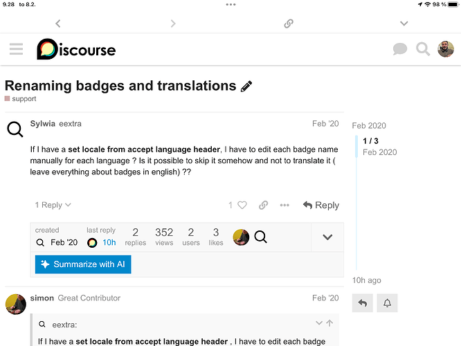Select eextra's magnifier avatar in topic participants
Screen dimensions: 461x346
260,237
